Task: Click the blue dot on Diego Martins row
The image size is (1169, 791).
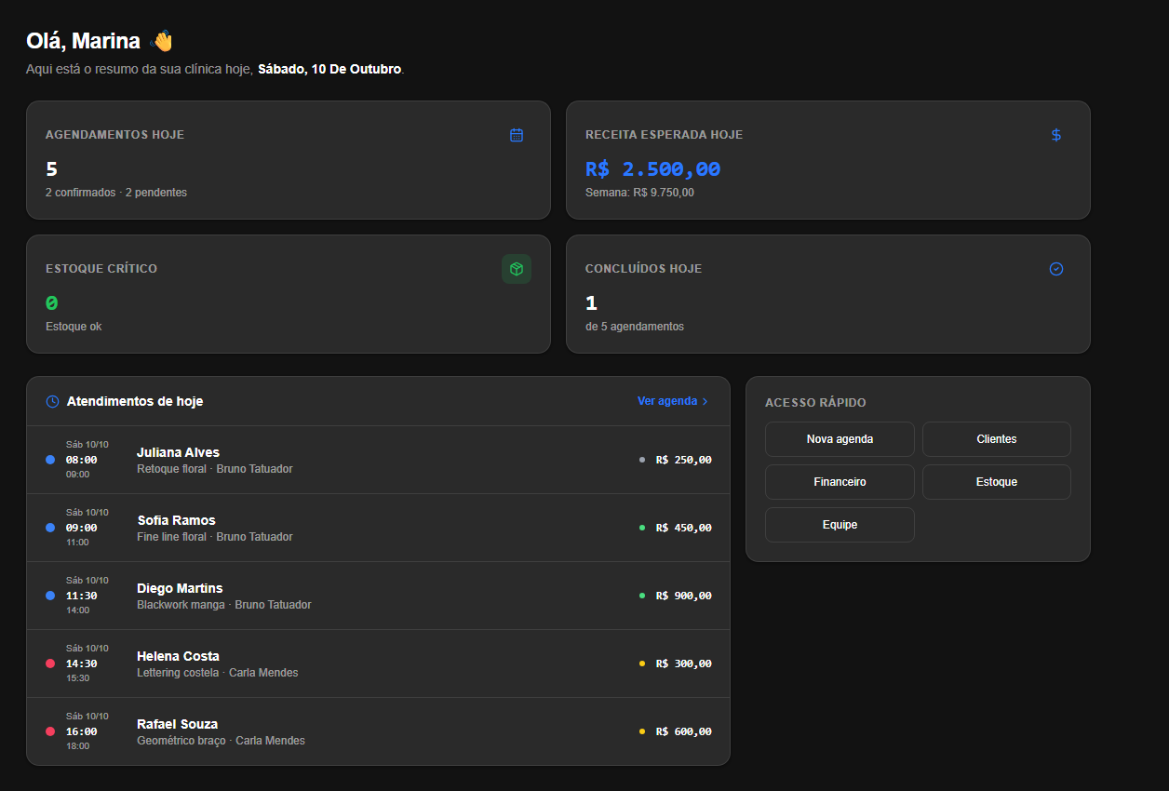Action: point(50,596)
